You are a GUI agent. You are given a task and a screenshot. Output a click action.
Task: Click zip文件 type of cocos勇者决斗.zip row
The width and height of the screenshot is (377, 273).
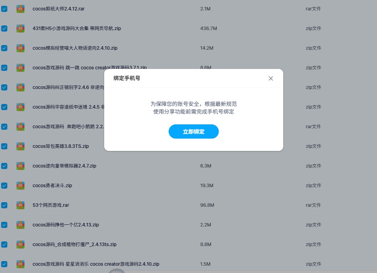[x=314, y=186]
